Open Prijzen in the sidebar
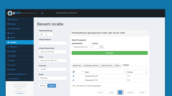The width and height of the screenshot is (172, 96). point(20,61)
